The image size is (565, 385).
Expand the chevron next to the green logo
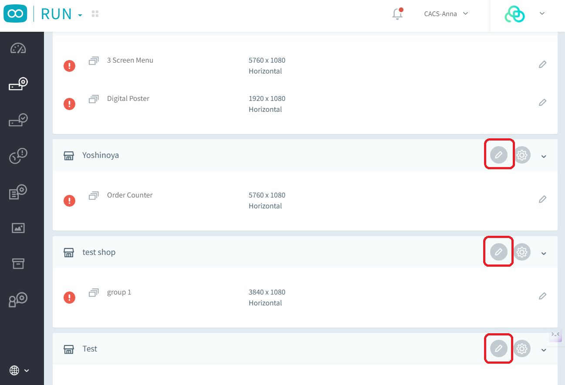542,13
